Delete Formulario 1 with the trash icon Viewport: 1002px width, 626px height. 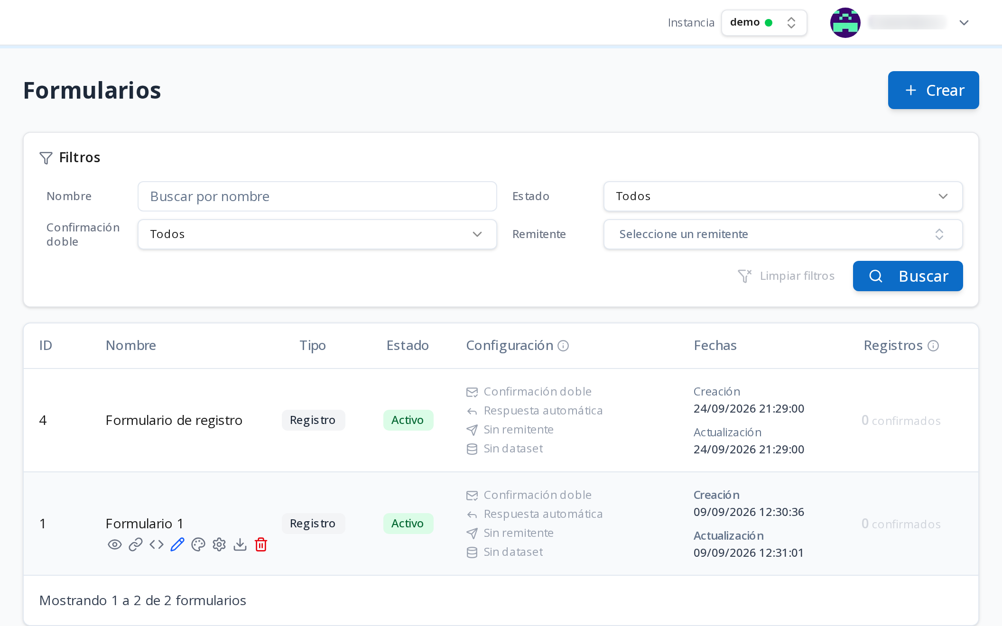pyautogui.click(x=261, y=544)
